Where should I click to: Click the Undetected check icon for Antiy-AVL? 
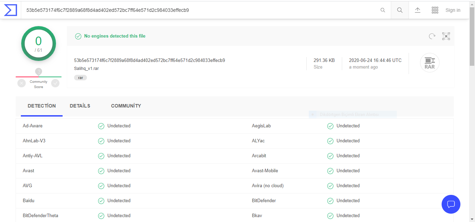pyautogui.click(x=101, y=156)
